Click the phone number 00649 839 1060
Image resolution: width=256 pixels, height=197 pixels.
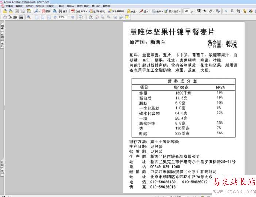pyautogui.click(x=165, y=167)
